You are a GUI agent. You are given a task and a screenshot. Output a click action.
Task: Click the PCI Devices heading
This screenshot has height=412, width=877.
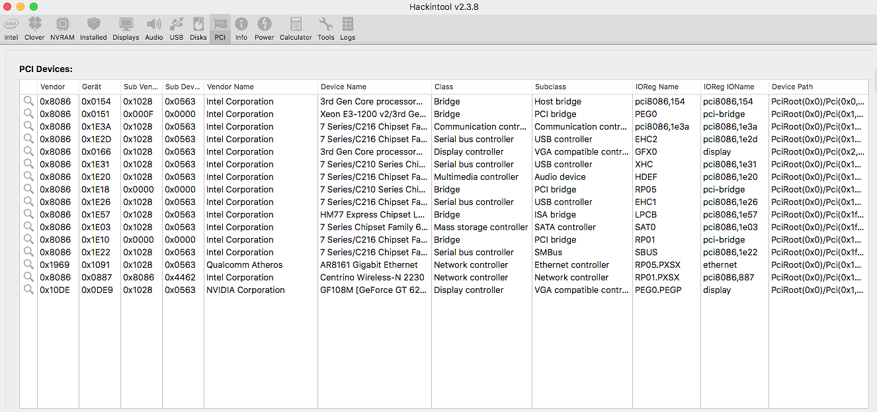[46, 69]
